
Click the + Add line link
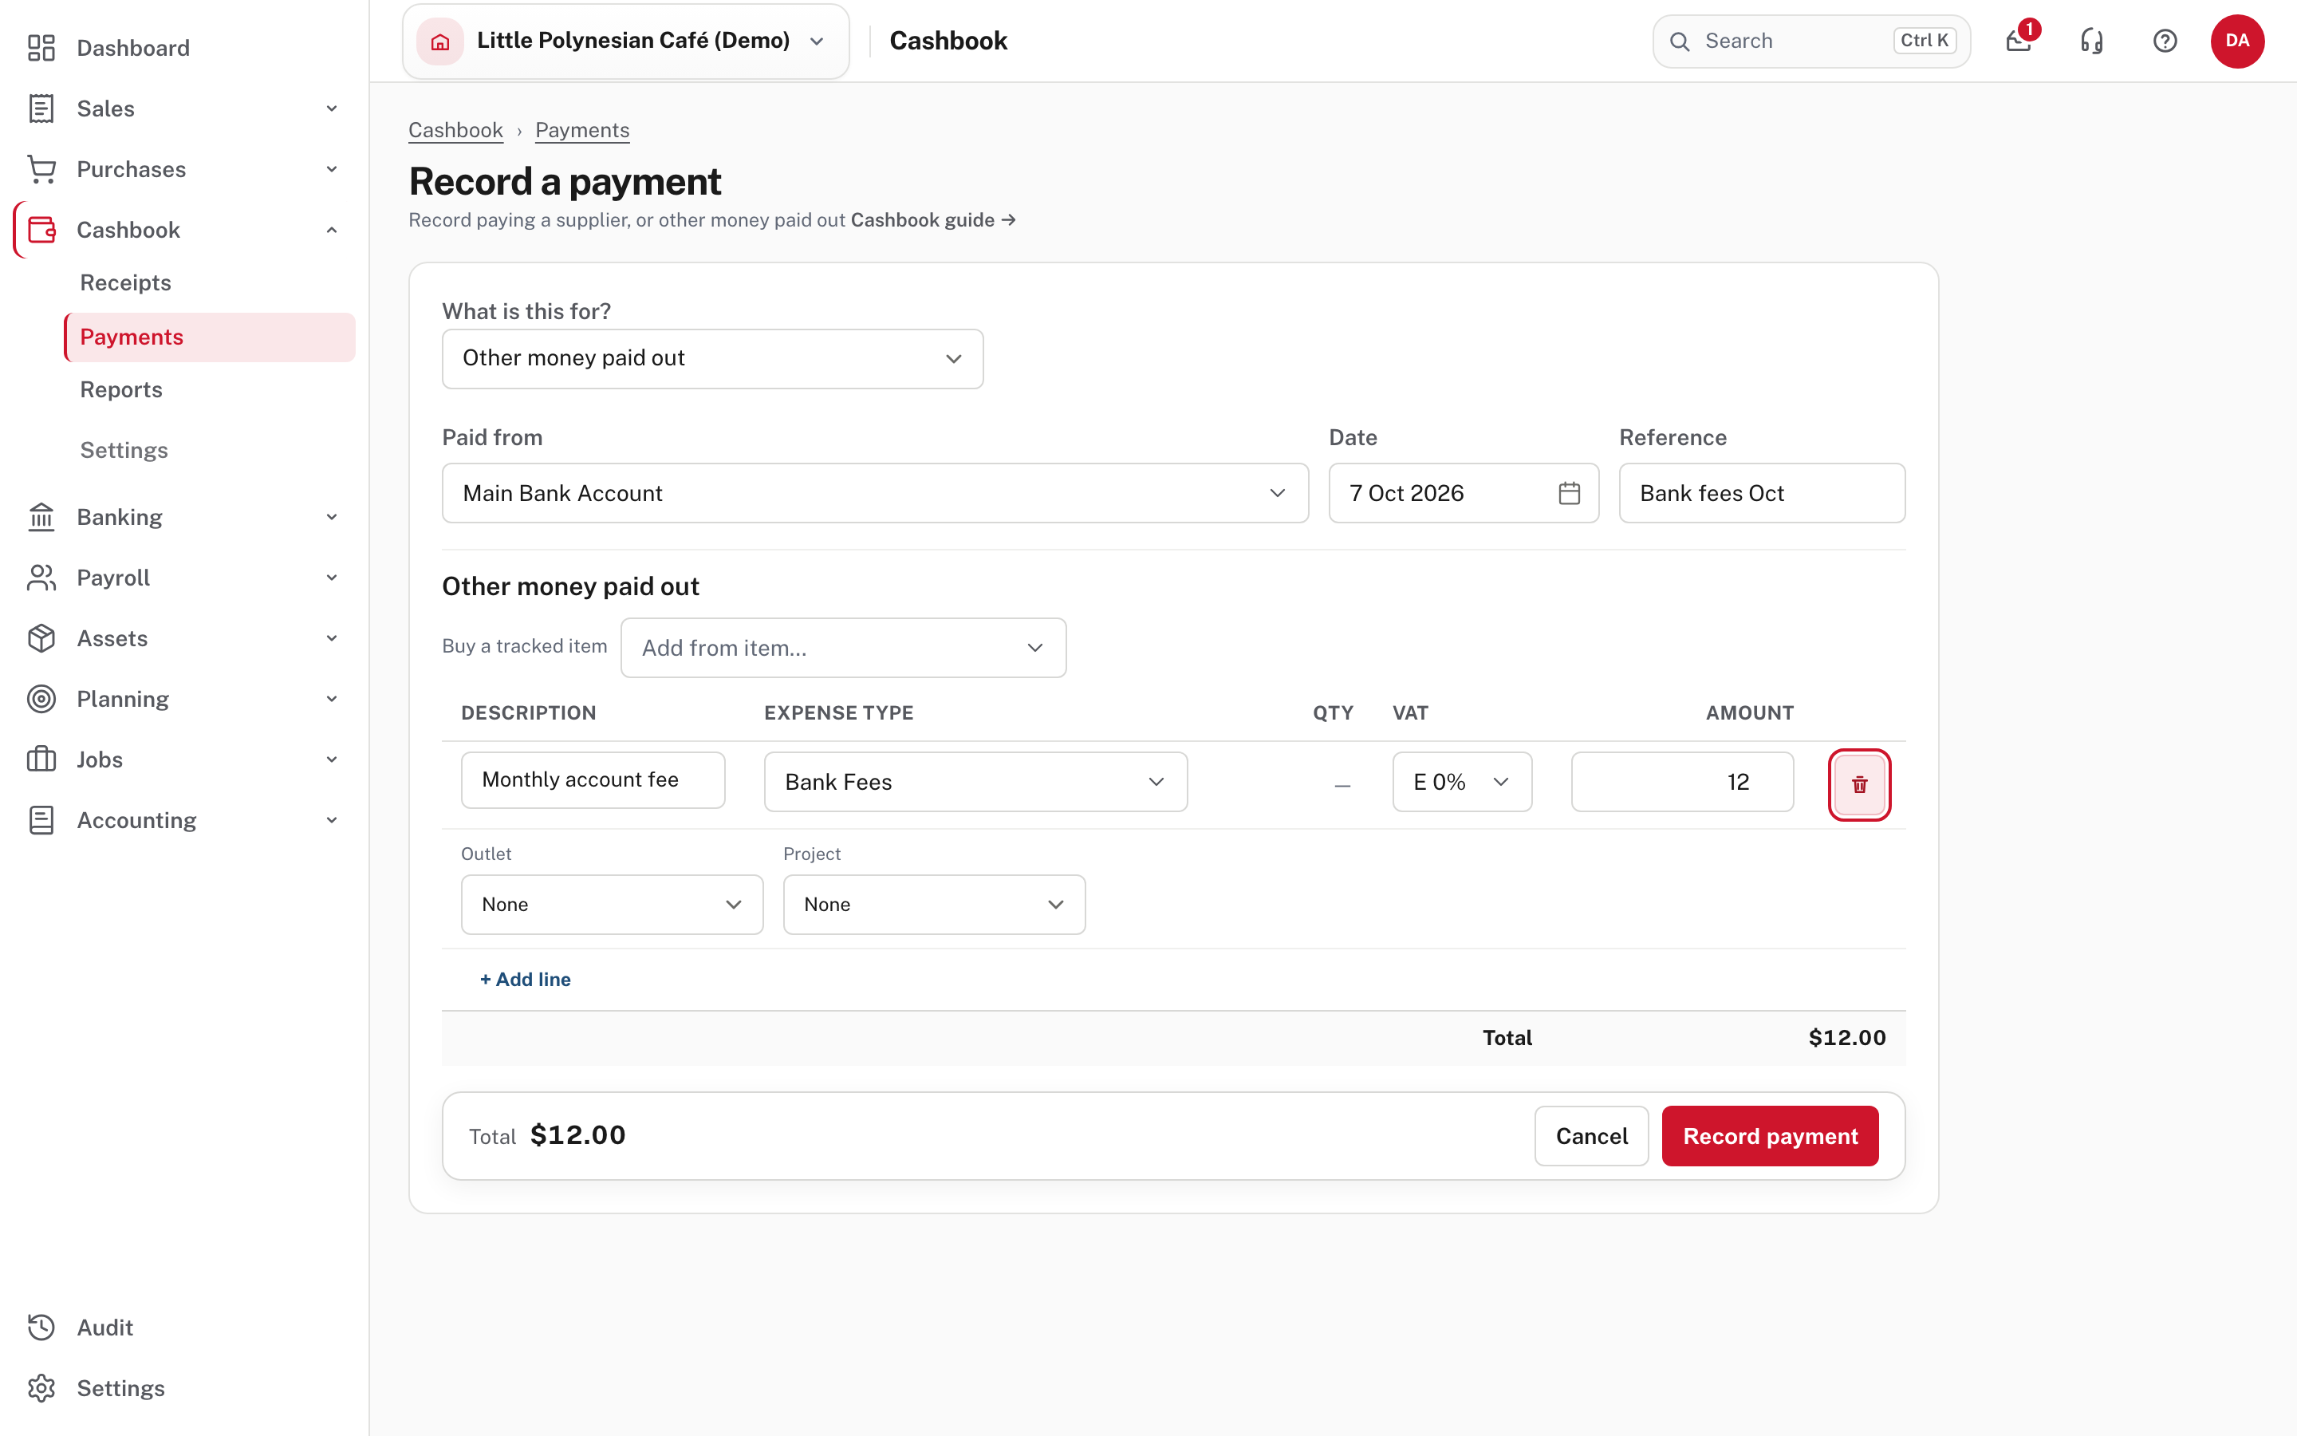tap(525, 979)
